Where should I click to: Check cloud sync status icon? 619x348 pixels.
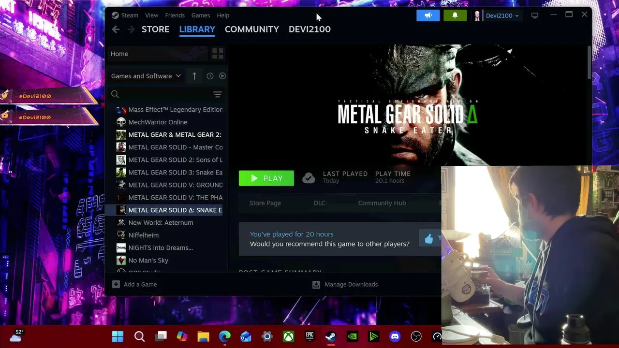(x=309, y=178)
